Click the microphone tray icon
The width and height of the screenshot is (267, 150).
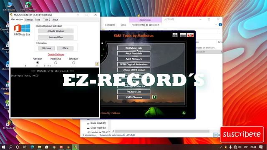point(230,147)
